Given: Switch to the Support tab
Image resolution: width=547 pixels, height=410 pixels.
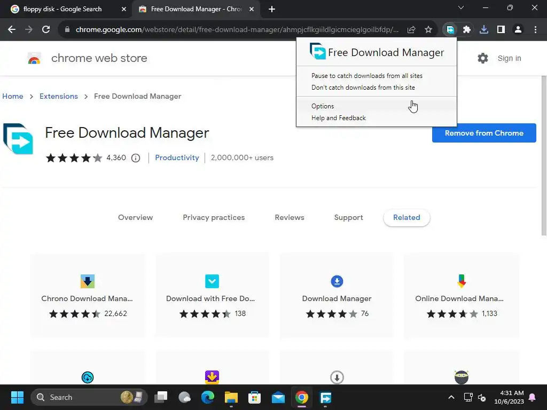Looking at the screenshot, I should [348, 218].
